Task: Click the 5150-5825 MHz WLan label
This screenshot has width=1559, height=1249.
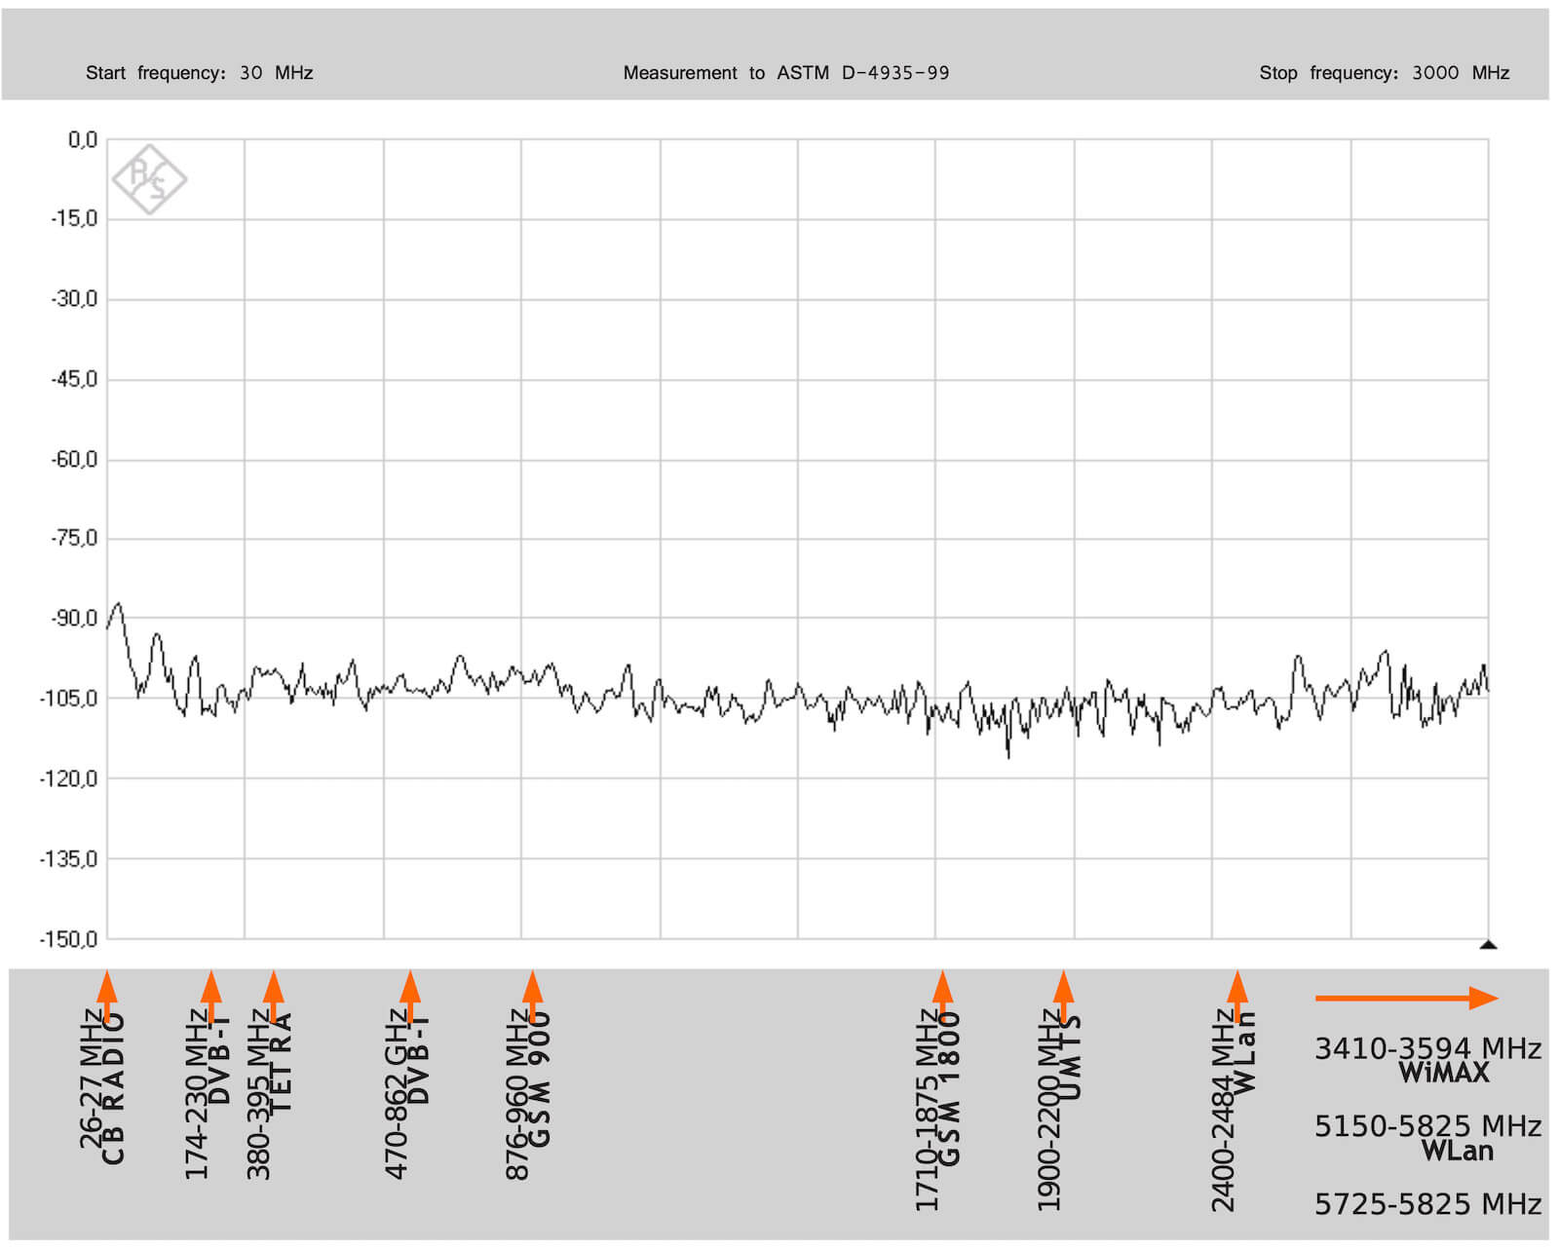Action: point(1427,1138)
